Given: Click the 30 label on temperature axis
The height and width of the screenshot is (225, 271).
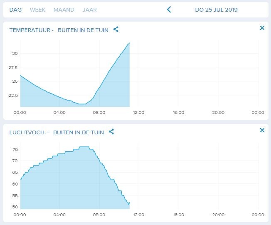Looking at the screenshot, I should pyautogui.click(x=15, y=54).
